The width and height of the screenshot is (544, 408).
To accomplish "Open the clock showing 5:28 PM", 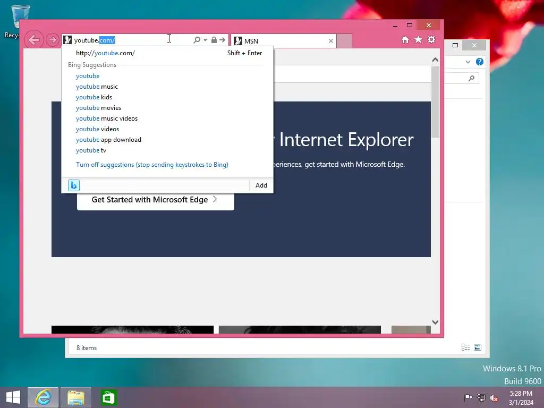I will pyautogui.click(x=521, y=398).
